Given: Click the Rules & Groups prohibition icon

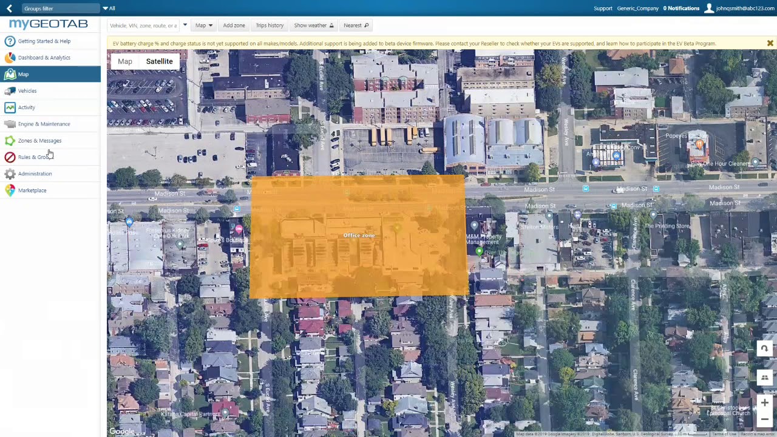Looking at the screenshot, I should [10, 157].
